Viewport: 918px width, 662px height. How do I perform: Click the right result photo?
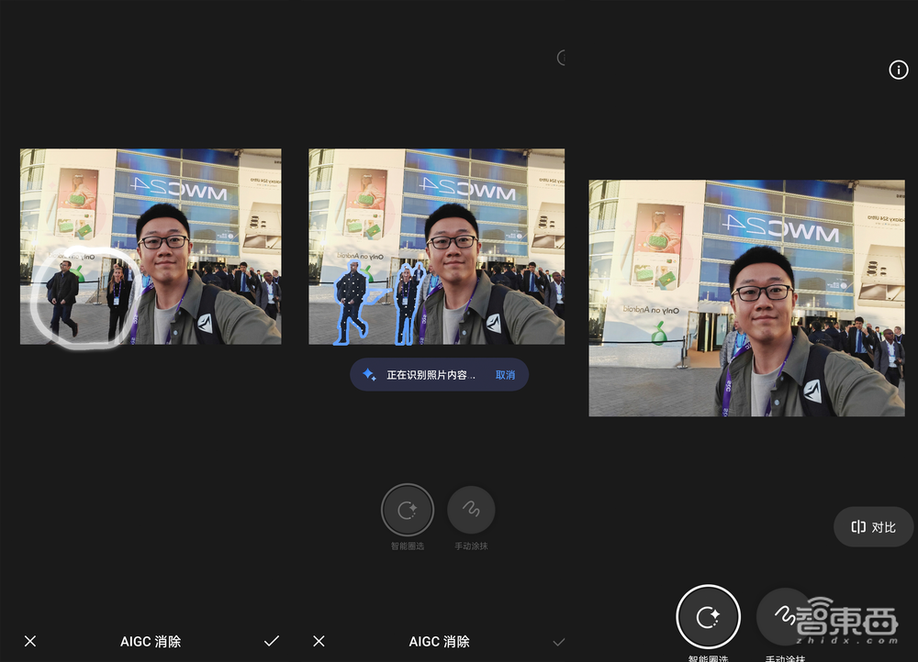coord(746,298)
